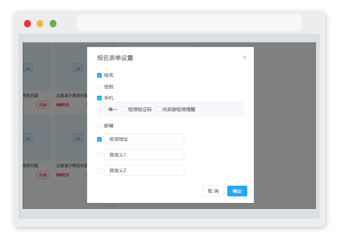The width and height of the screenshot is (339, 238).
Task: Click the bottom row 兑换 button
Action: (x=43, y=175)
